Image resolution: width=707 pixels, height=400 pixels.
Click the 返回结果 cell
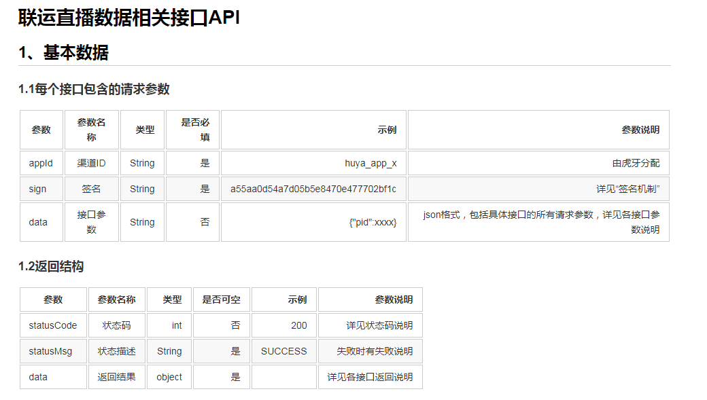[117, 377]
